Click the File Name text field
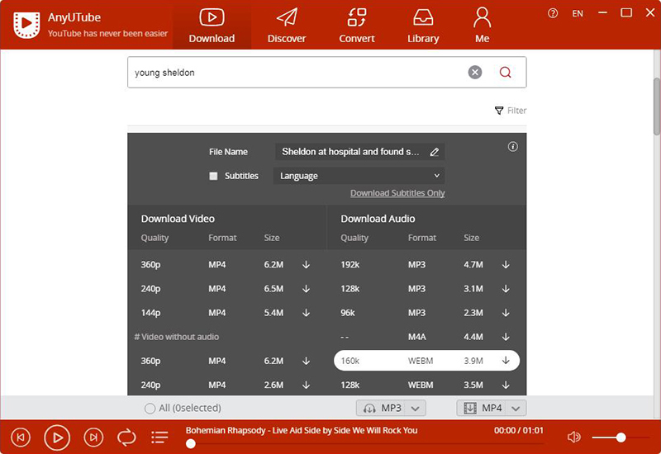This screenshot has height=454, width=661. [x=359, y=152]
